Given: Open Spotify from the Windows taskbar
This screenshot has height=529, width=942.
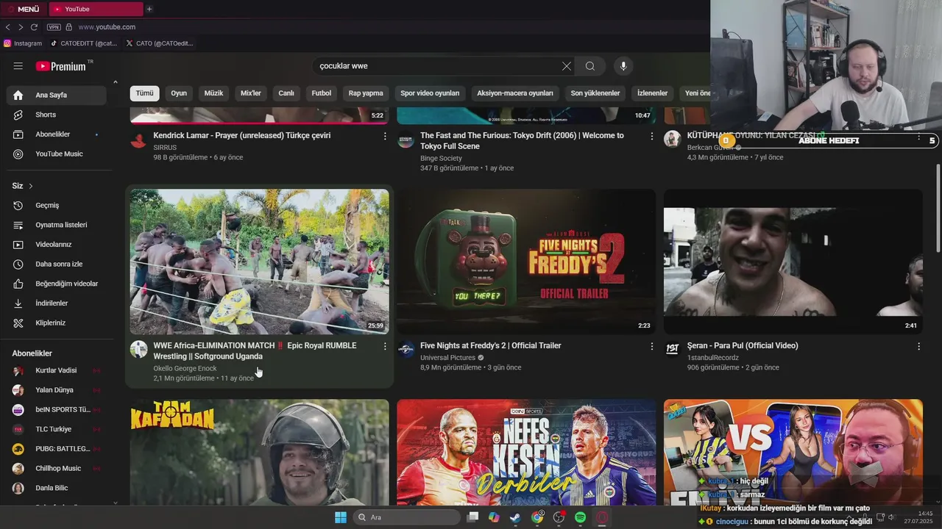Looking at the screenshot, I should coord(580,517).
